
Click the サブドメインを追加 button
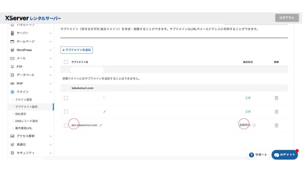pos(77,50)
